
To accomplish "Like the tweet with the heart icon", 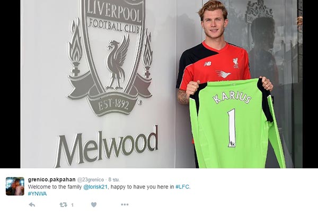I will point(94,205).
